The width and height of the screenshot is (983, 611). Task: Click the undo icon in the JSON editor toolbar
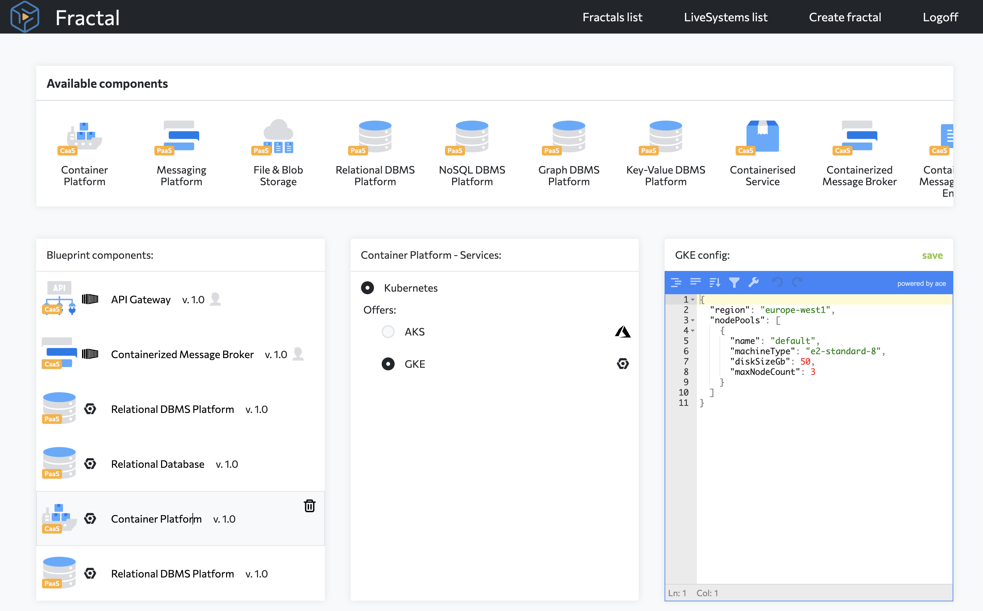tap(778, 282)
